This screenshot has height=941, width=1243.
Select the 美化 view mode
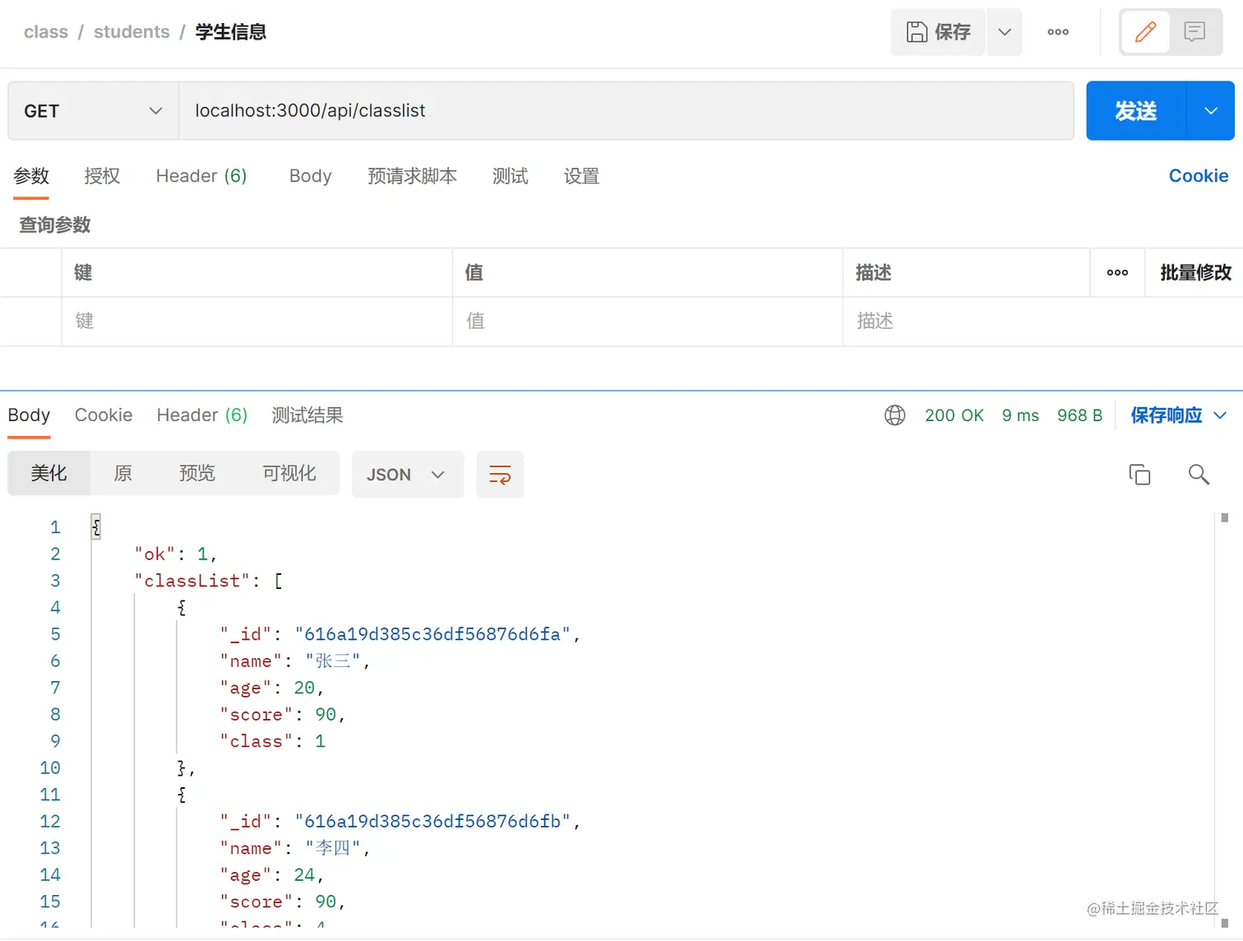tap(49, 474)
